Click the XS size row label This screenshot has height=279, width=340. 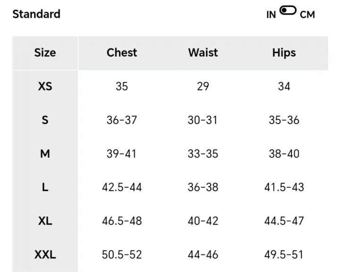pyautogui.click(x=45, y=87)
